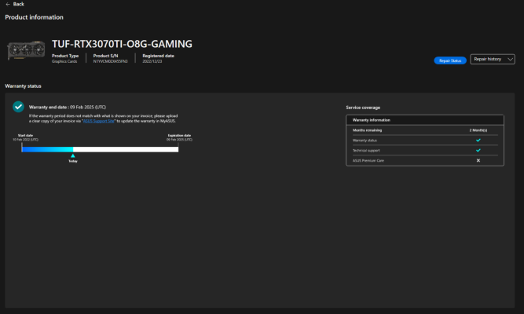Image resolution: width=524 pixels, height=314 pixels.
Task: Click the Product information heading
Action: pyautogui.click(x=34, y=17)
